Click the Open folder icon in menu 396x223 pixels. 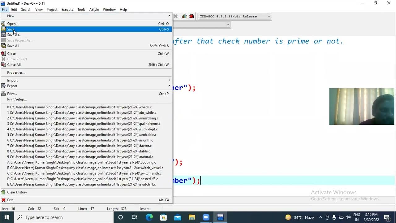3,24
